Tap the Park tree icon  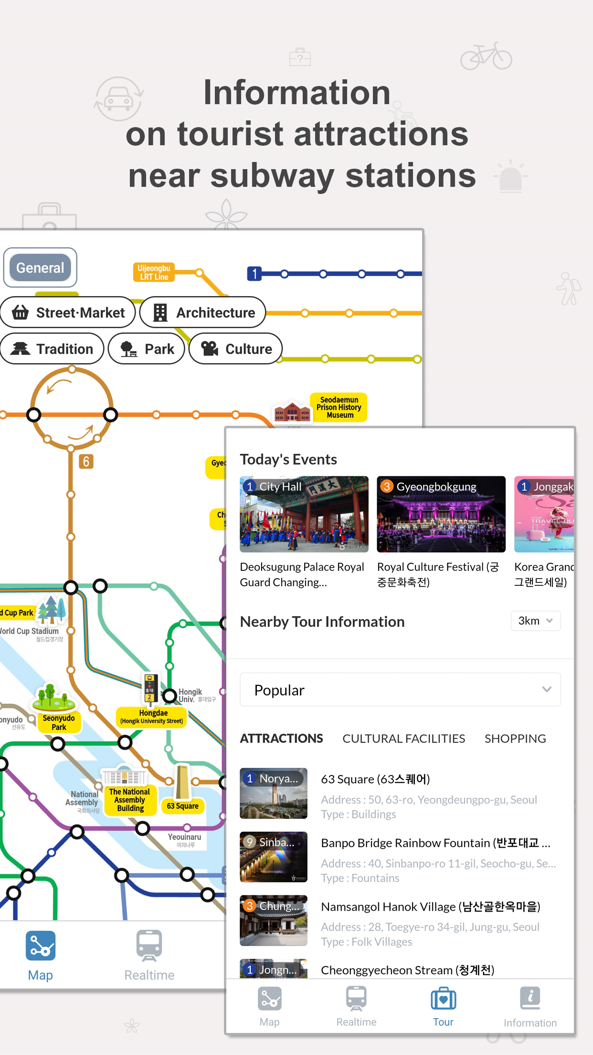(128, 349)
